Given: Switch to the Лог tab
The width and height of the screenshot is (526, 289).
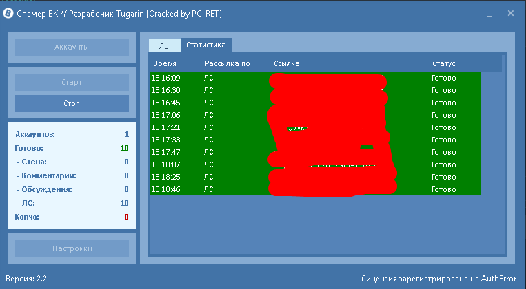Looking at the screenshot, I should coord(165,45).
